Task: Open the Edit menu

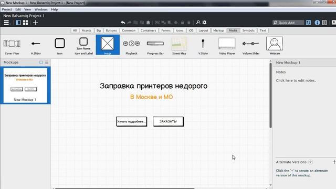Action: [x=18, y=9]
